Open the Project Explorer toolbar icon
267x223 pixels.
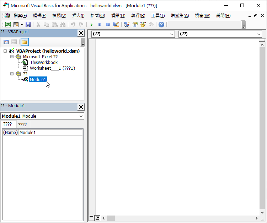point(127,25)
